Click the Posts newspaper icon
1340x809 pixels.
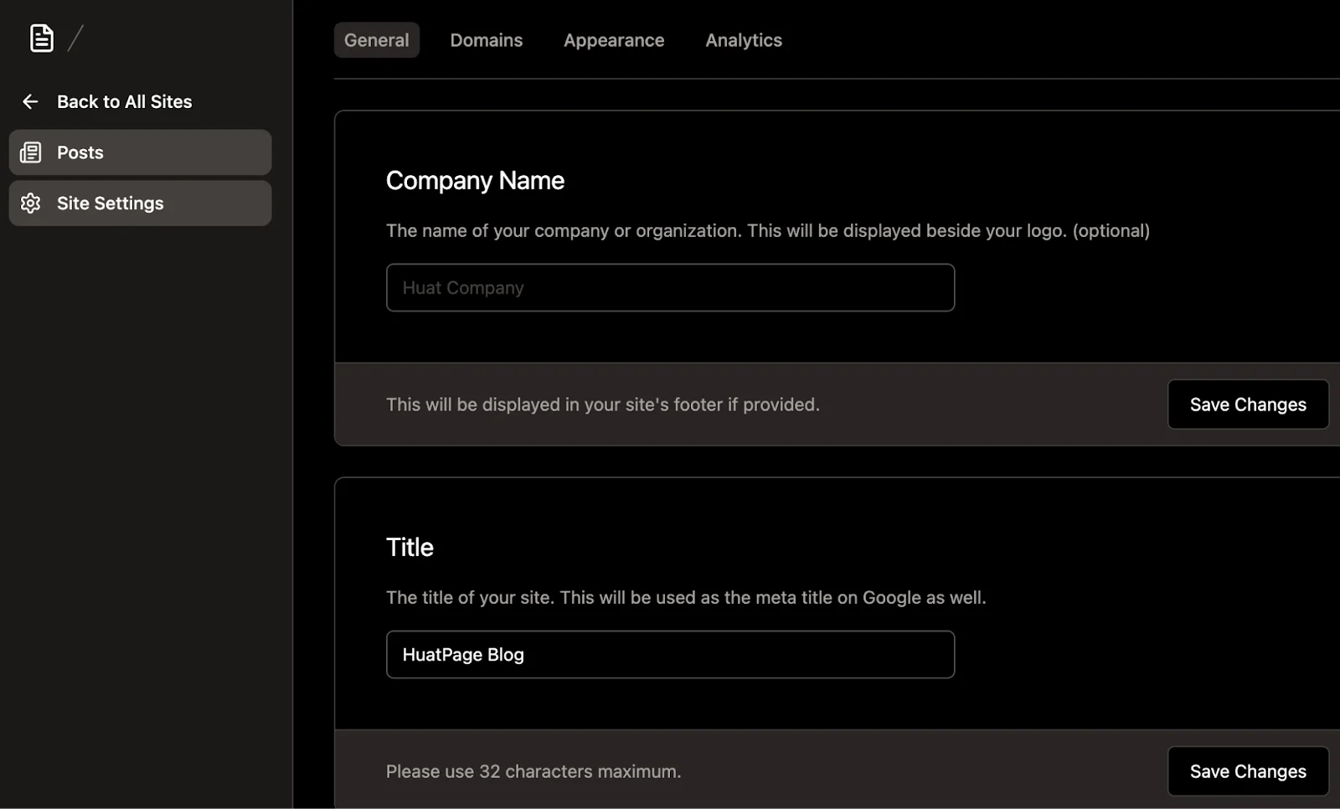click(x=31, y=152)
